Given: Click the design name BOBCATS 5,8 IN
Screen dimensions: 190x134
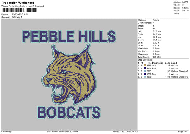Looking at the screenshot, I should pos(20,14).
